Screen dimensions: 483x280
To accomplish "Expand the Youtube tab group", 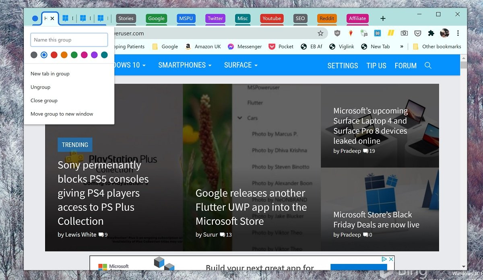I will click(272, 19).
